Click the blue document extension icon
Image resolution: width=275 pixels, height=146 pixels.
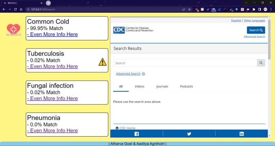[219, 10]
